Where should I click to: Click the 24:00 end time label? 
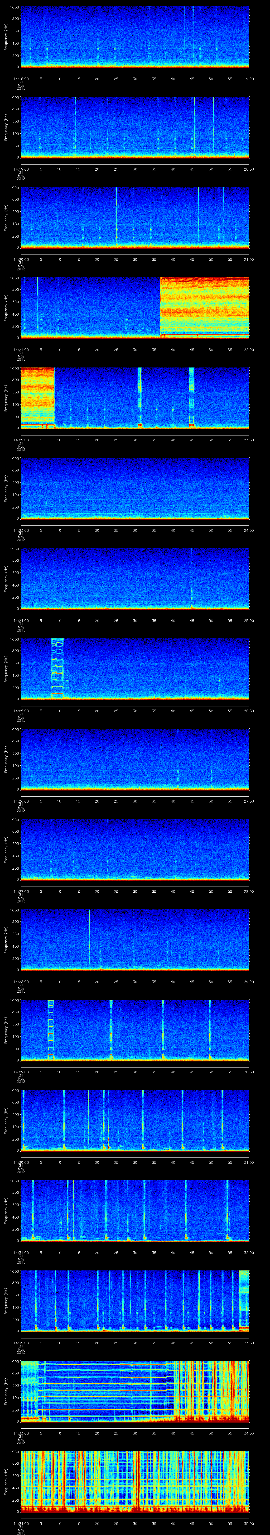[x=249, y=530]
